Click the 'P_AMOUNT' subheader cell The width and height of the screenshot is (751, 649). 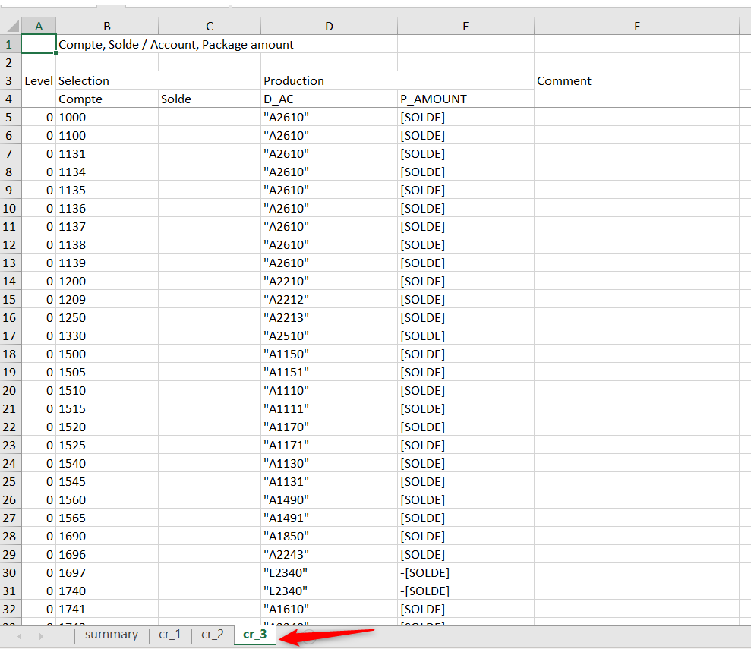pyautogui.click(x=465, y=99)
